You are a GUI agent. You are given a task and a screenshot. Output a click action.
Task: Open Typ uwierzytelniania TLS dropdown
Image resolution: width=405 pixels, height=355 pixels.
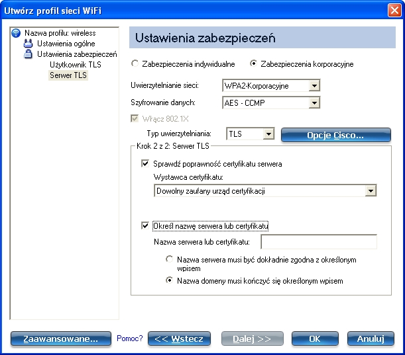250,134
